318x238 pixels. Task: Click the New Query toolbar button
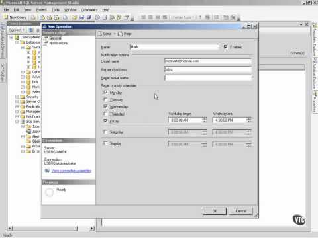[x=15, y=17]
